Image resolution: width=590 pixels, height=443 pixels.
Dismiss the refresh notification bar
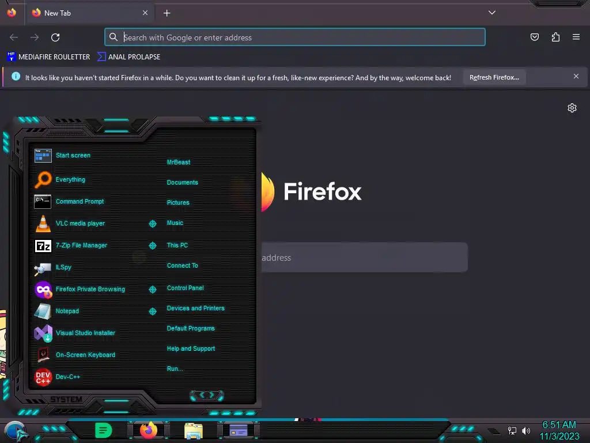pos(576,77)
